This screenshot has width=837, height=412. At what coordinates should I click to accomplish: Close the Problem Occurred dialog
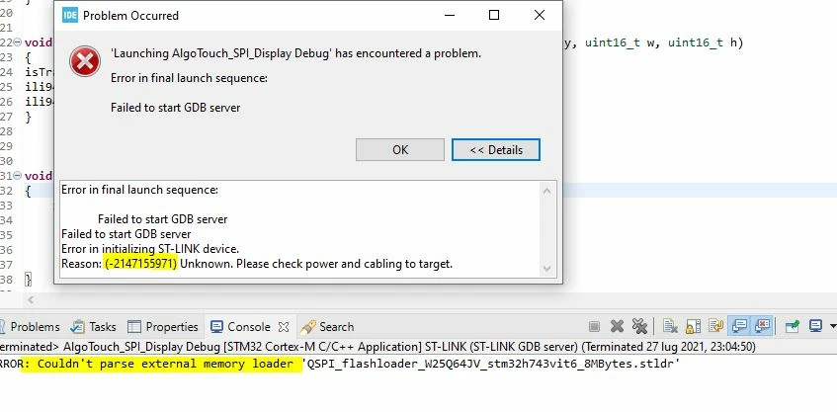pos(540,15)
